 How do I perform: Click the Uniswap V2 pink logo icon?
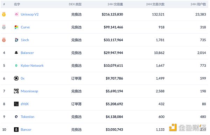tap(16, 14)
